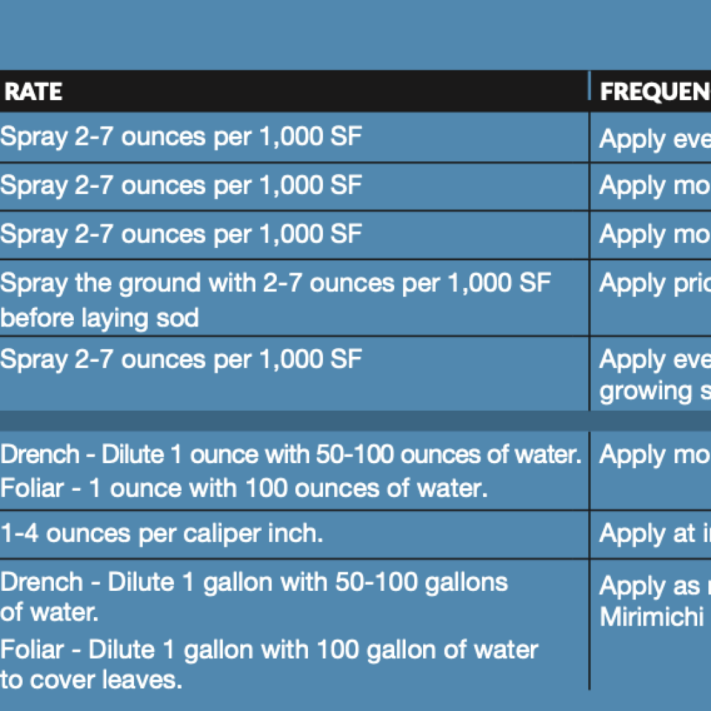Click the "to cover leaves." text
711x711 pixels.
91,680
